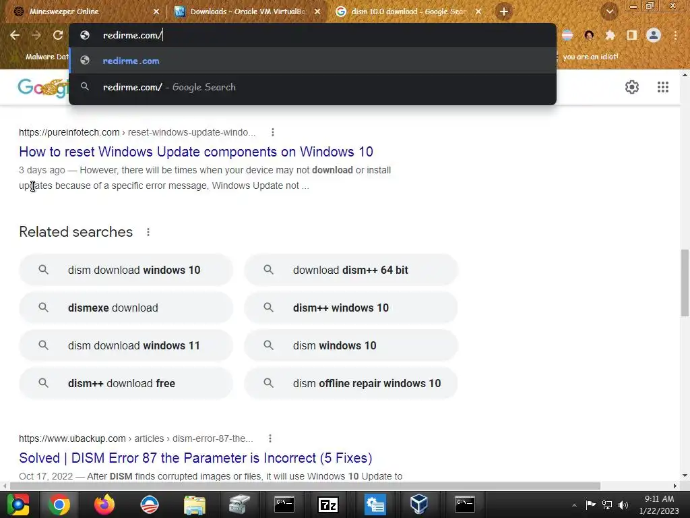Open 'you are an idiot!' bookmark

point(590,57)
